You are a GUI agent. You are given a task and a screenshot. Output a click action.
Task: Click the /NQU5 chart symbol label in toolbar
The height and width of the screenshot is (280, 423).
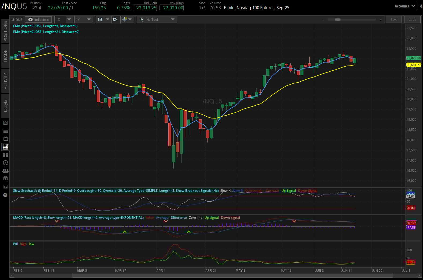[17, 20]
